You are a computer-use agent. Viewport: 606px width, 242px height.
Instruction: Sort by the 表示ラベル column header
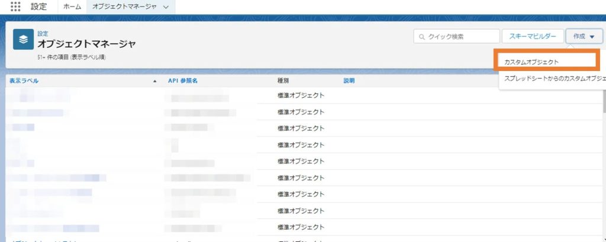(24, 81)
